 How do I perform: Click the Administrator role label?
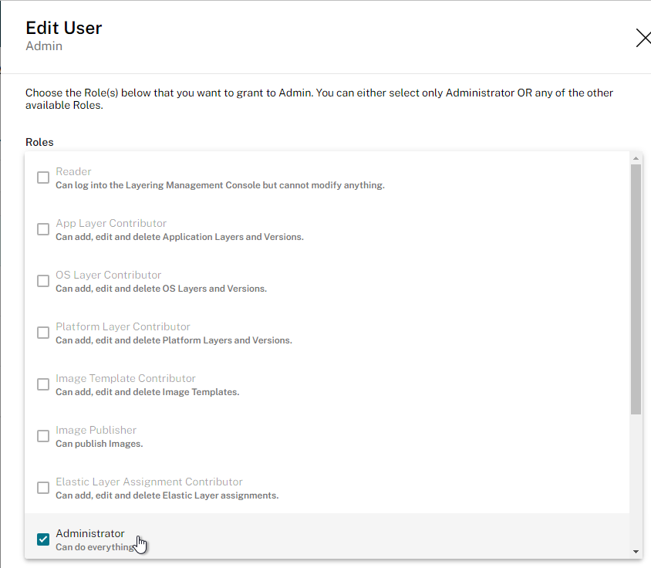[x=90, y=533]
